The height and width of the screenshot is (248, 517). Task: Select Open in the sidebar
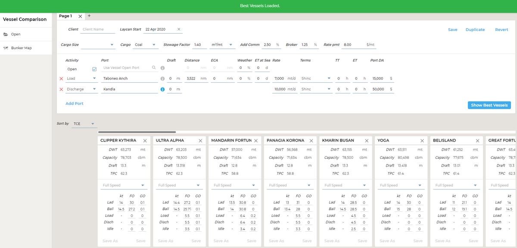point(26,34)
